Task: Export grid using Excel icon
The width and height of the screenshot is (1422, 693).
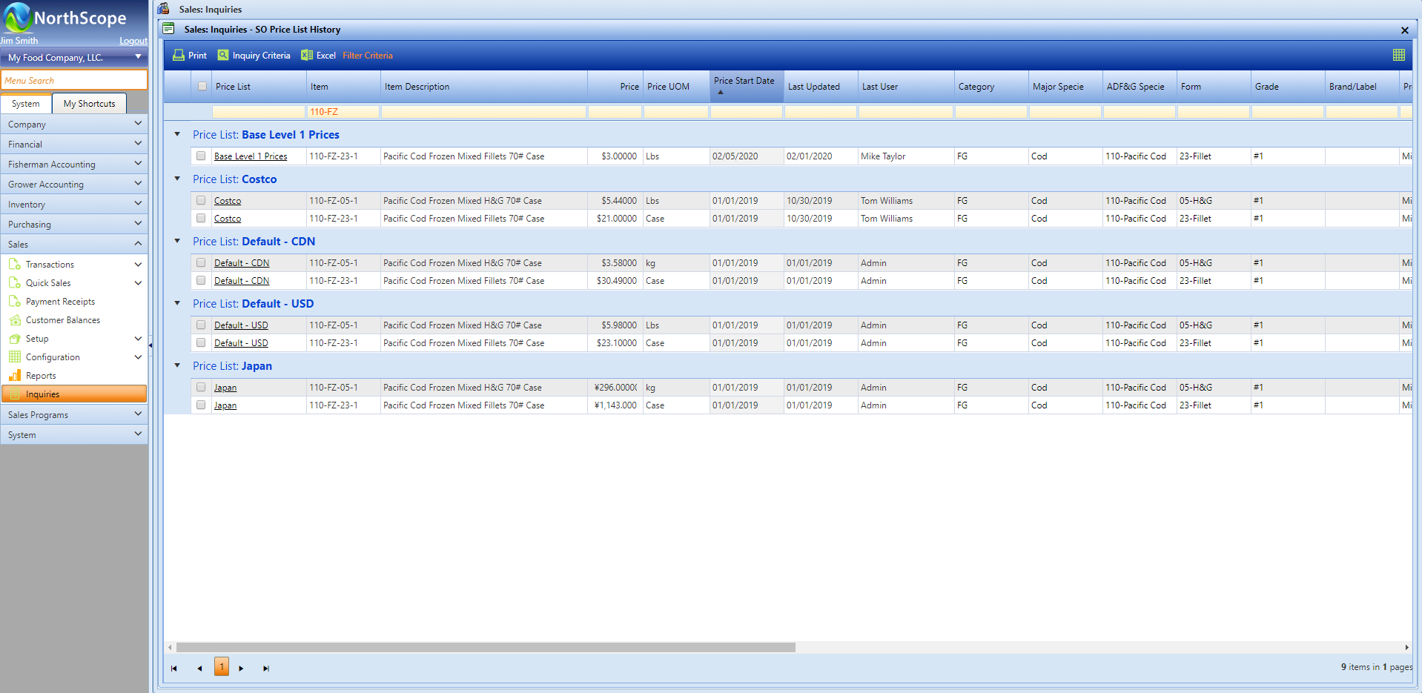Action: pyautogui.click(x=307, y=56)
